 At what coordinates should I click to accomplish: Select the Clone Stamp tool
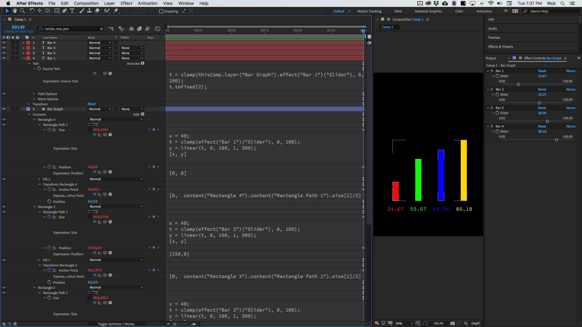click(89, 11)
